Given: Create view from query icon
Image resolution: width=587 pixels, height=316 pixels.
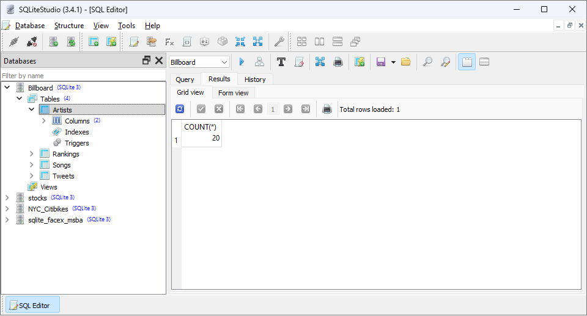Looking at the screenshot, I should click(360, 62).
